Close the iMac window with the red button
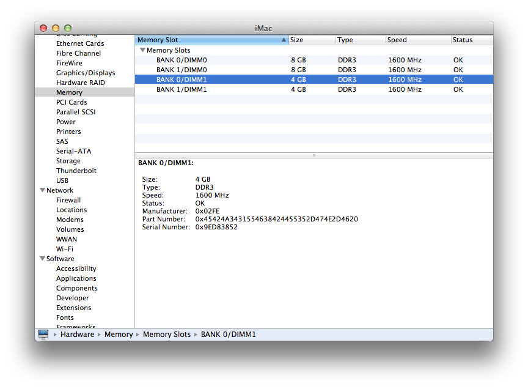Image resolution: width=528 pixels, height=389 pixels. [x=43, y=28]
